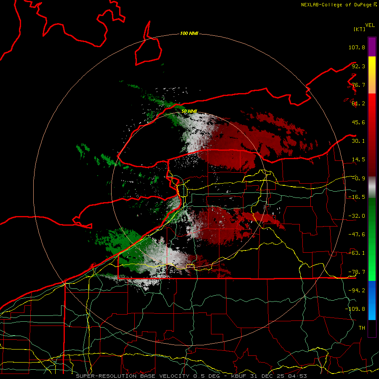Click the 61.2 velocity scale value
This screenshot has width=379, height=379.
[358, 104]
